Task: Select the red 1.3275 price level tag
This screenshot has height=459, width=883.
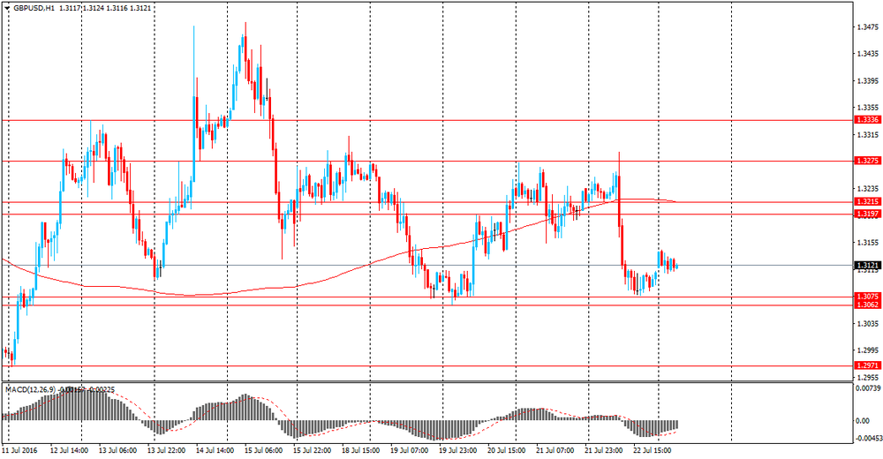Action: tap(867, 161)
